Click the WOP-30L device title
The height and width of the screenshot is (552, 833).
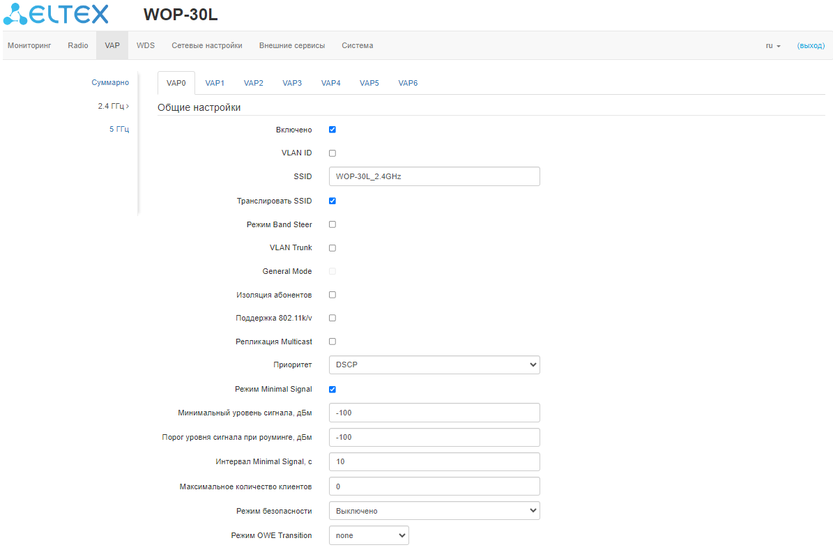(x=181, y=15)
